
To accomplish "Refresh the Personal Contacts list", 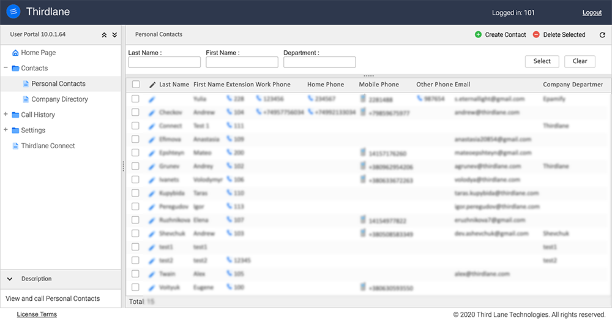I will click(x=602, y=35).
